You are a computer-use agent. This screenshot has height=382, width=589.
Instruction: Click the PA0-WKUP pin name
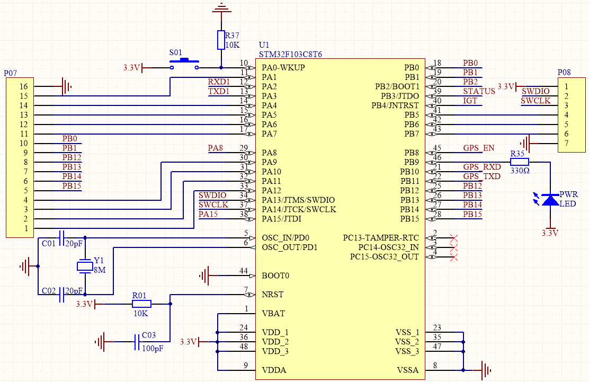[x=283, y=68]
